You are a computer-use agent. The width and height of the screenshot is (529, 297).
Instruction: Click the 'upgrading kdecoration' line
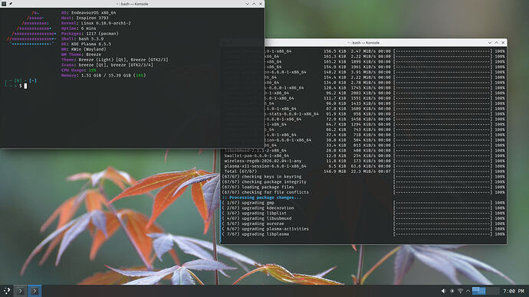pyautogui.click(x=258, y=207)
